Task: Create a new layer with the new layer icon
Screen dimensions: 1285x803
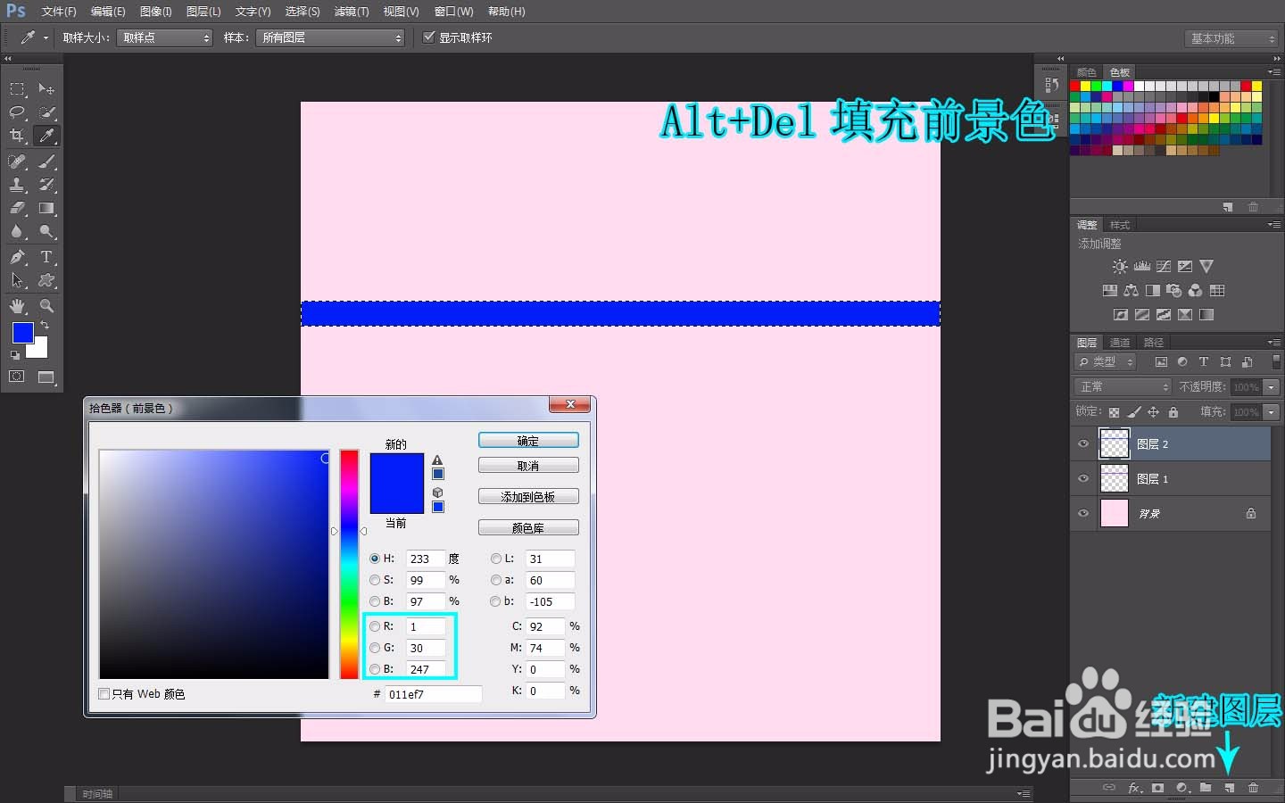Action: click(x=1231, y=789)
